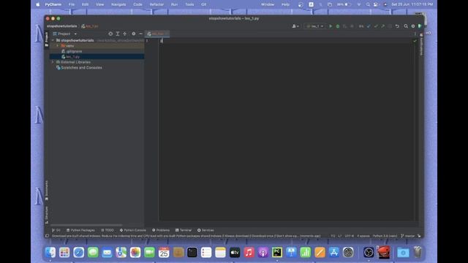Screen dimensions: 468x263
Task: Open the Run menu
Action: (x=174, y=4)
